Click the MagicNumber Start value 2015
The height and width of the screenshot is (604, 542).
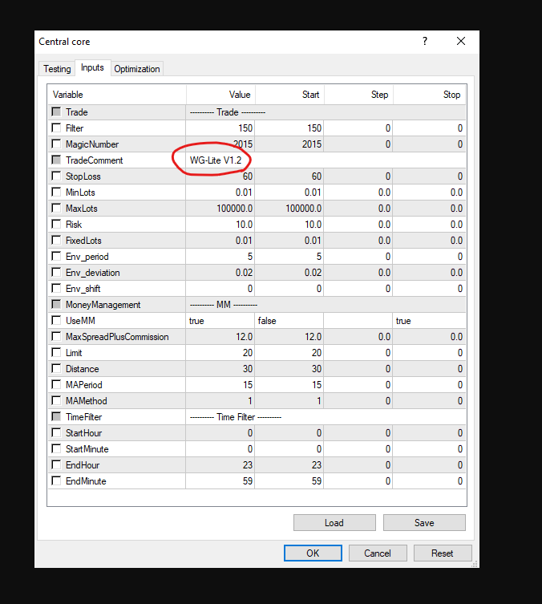(x=289, y=144)
